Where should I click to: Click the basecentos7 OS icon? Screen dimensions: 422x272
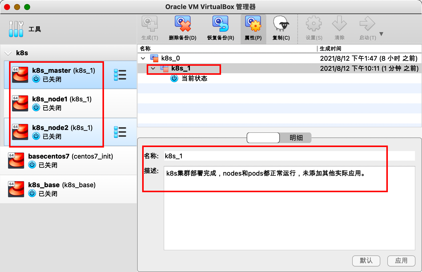click(x=16, y=161)
